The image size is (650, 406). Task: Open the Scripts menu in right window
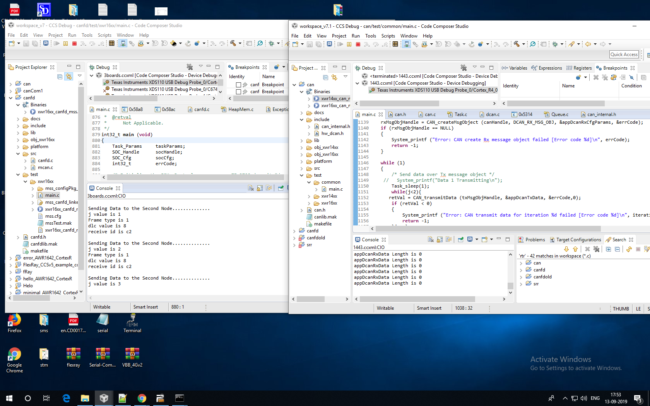(388, 36)
